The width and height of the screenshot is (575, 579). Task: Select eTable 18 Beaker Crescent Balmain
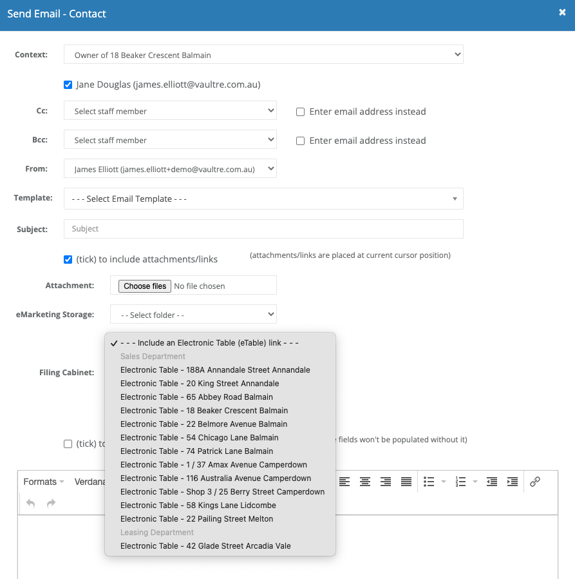[220, 411]
